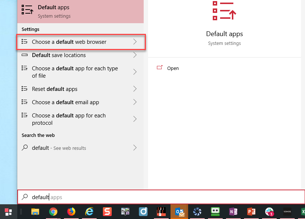Select Choose a default app for each protocol
The height and width of the screenshot is (219, 305).
(80, 119)
